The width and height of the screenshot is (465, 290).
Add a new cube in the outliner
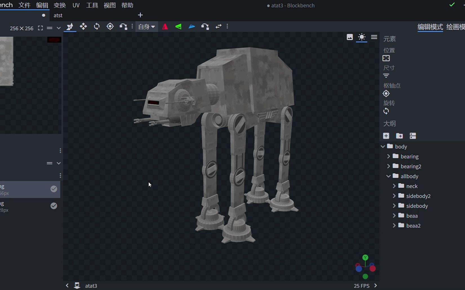386,136
